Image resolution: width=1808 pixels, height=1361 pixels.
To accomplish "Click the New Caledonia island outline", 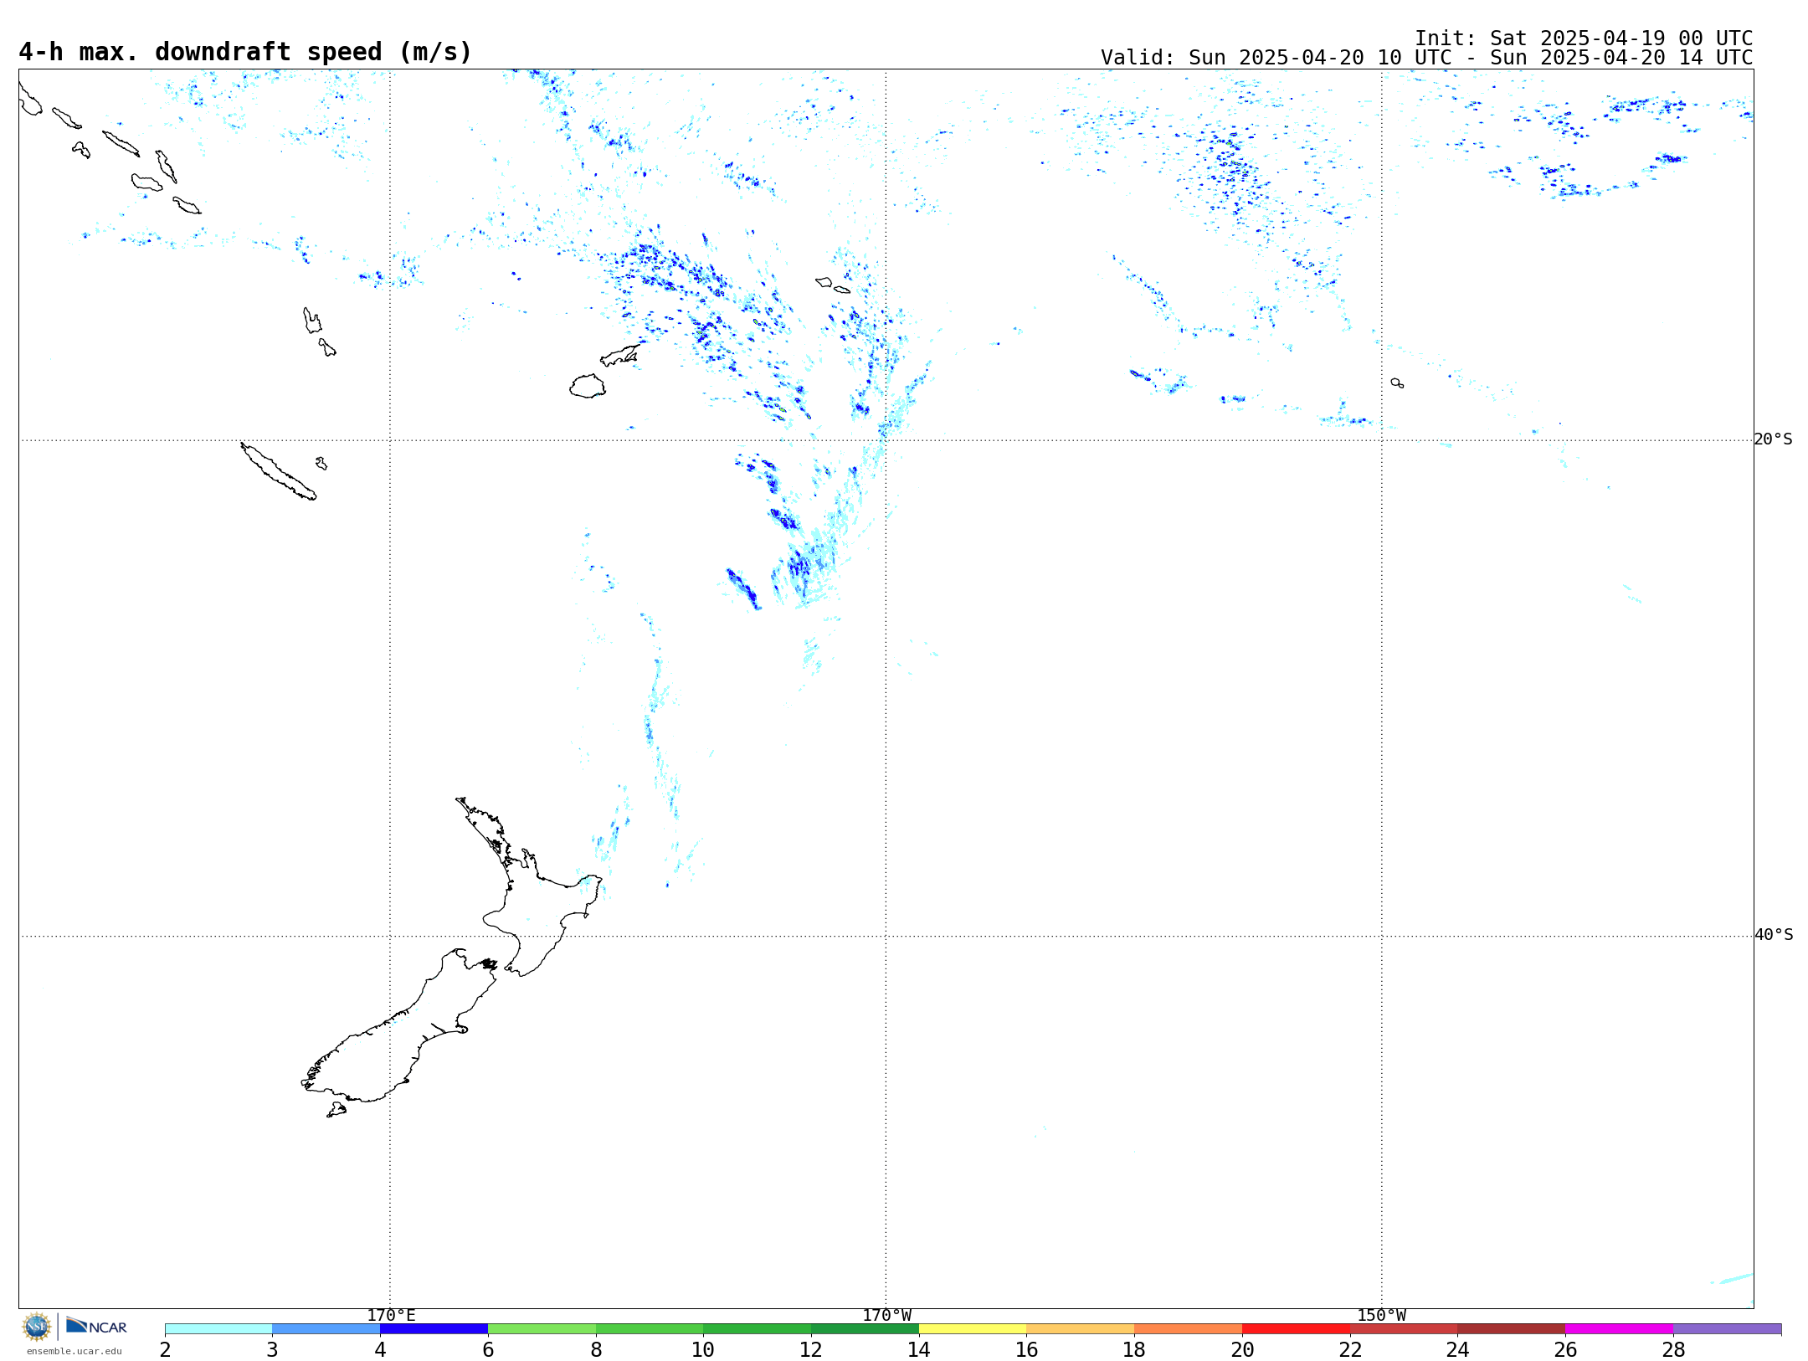I will 279,471.
